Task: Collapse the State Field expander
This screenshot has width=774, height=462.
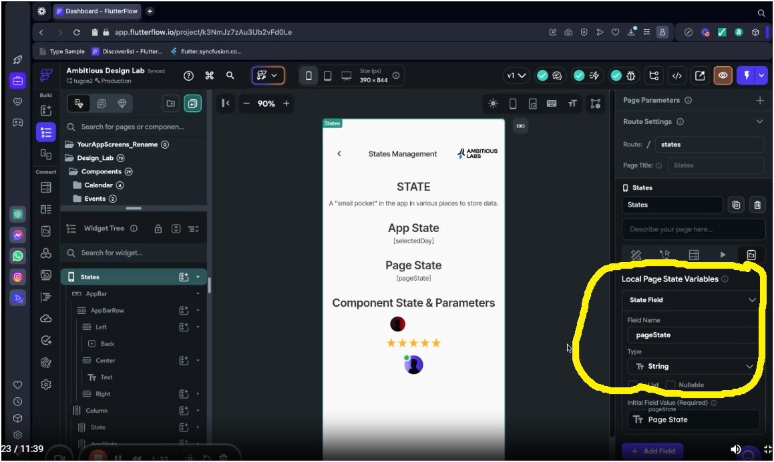Action: (x=752, y=300)
